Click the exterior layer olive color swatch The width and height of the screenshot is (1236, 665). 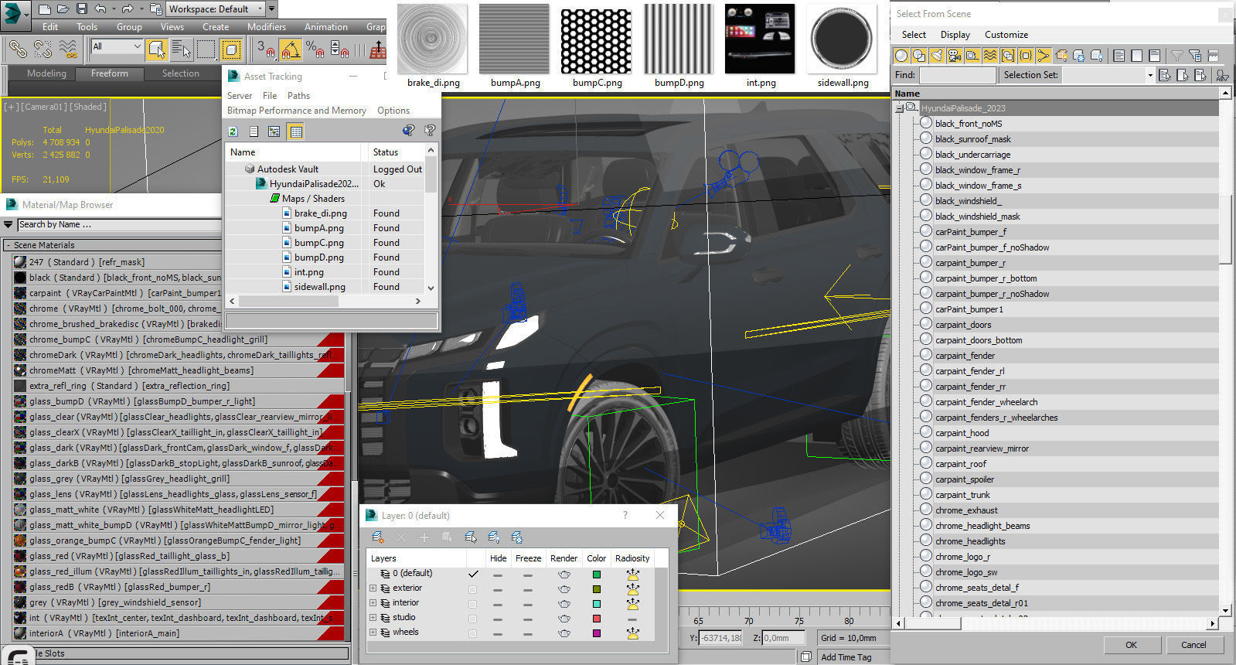click(596, 589)
